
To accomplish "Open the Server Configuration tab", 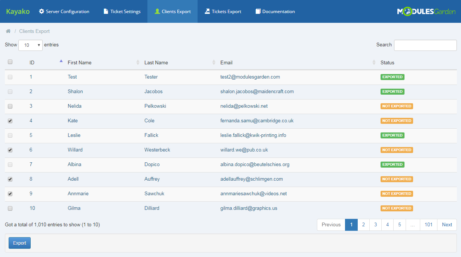I will coord(64,11).
